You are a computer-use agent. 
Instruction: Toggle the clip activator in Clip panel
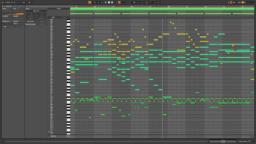click(3, 6)
